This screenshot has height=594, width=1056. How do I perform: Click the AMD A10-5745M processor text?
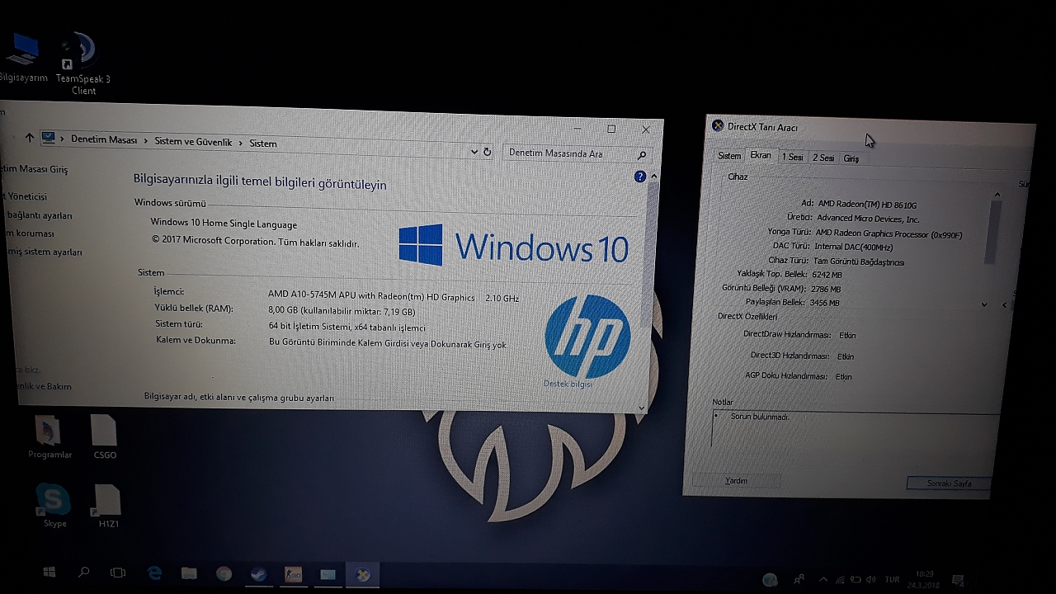point(371,296)
